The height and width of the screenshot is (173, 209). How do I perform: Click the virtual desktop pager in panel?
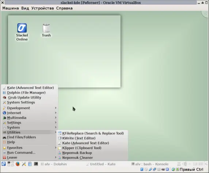(x=11, y=164)
